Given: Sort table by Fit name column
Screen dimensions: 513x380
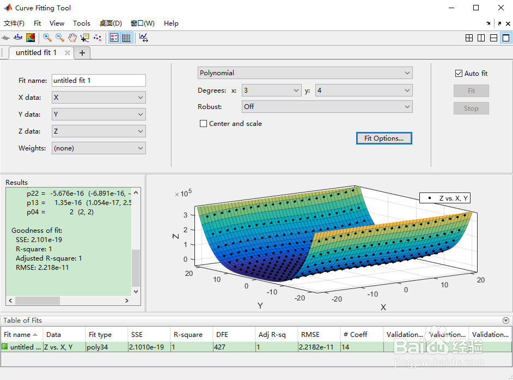Looking at the screenshot, I should pyautogui.click(x=22, y=334).
